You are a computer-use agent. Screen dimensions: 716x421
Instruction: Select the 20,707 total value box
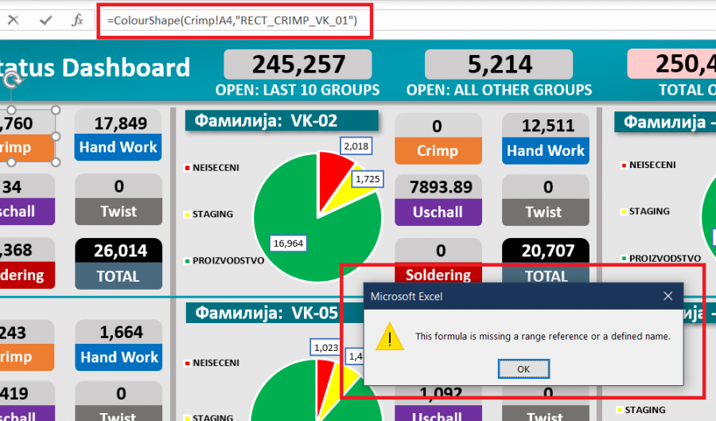coord(546,251)
